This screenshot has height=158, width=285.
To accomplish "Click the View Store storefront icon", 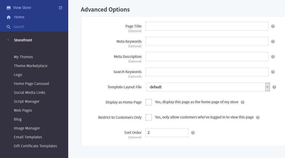I will (x=9, y=8).
